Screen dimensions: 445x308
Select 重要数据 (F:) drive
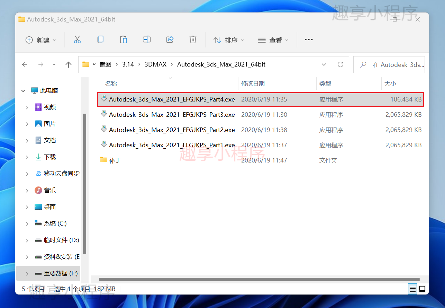[61, 273]
